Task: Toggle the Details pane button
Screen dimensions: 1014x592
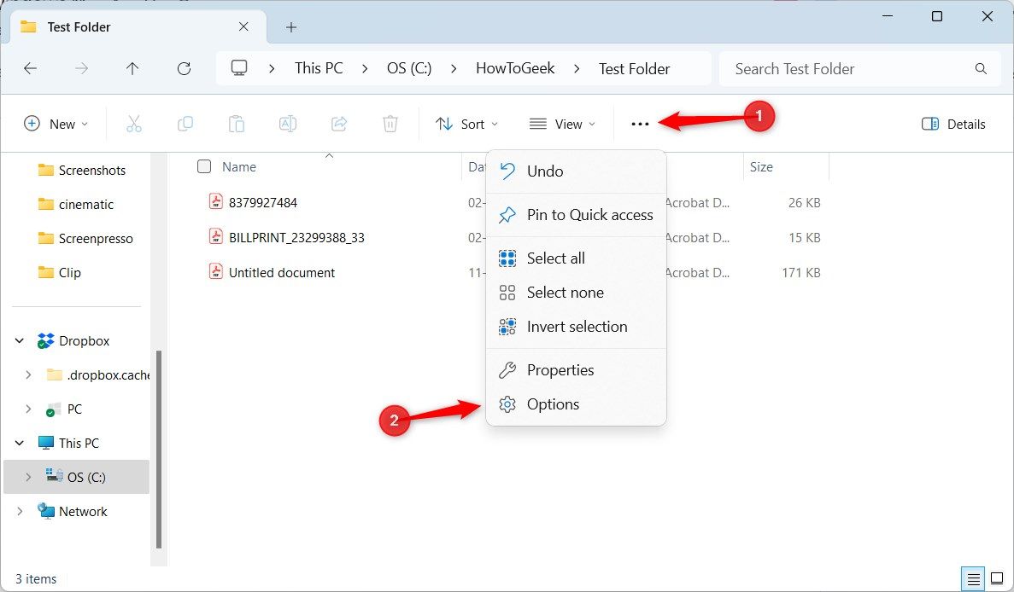Action: point(953,124)
